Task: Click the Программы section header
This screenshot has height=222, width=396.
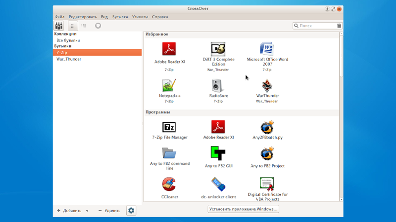Action: click(x=157, y=112)
